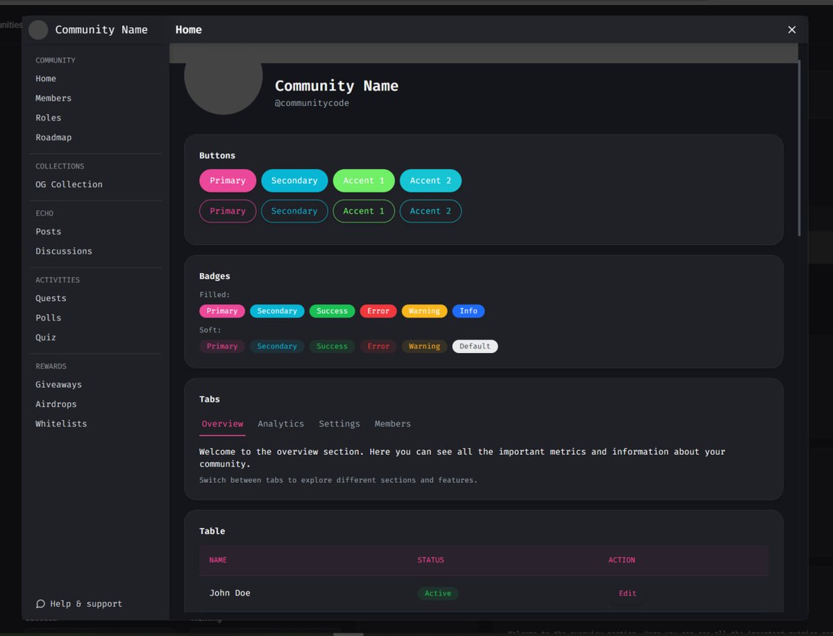Switch to the Members tab
Screen dimensions: 833x636
tap(393, 424)
